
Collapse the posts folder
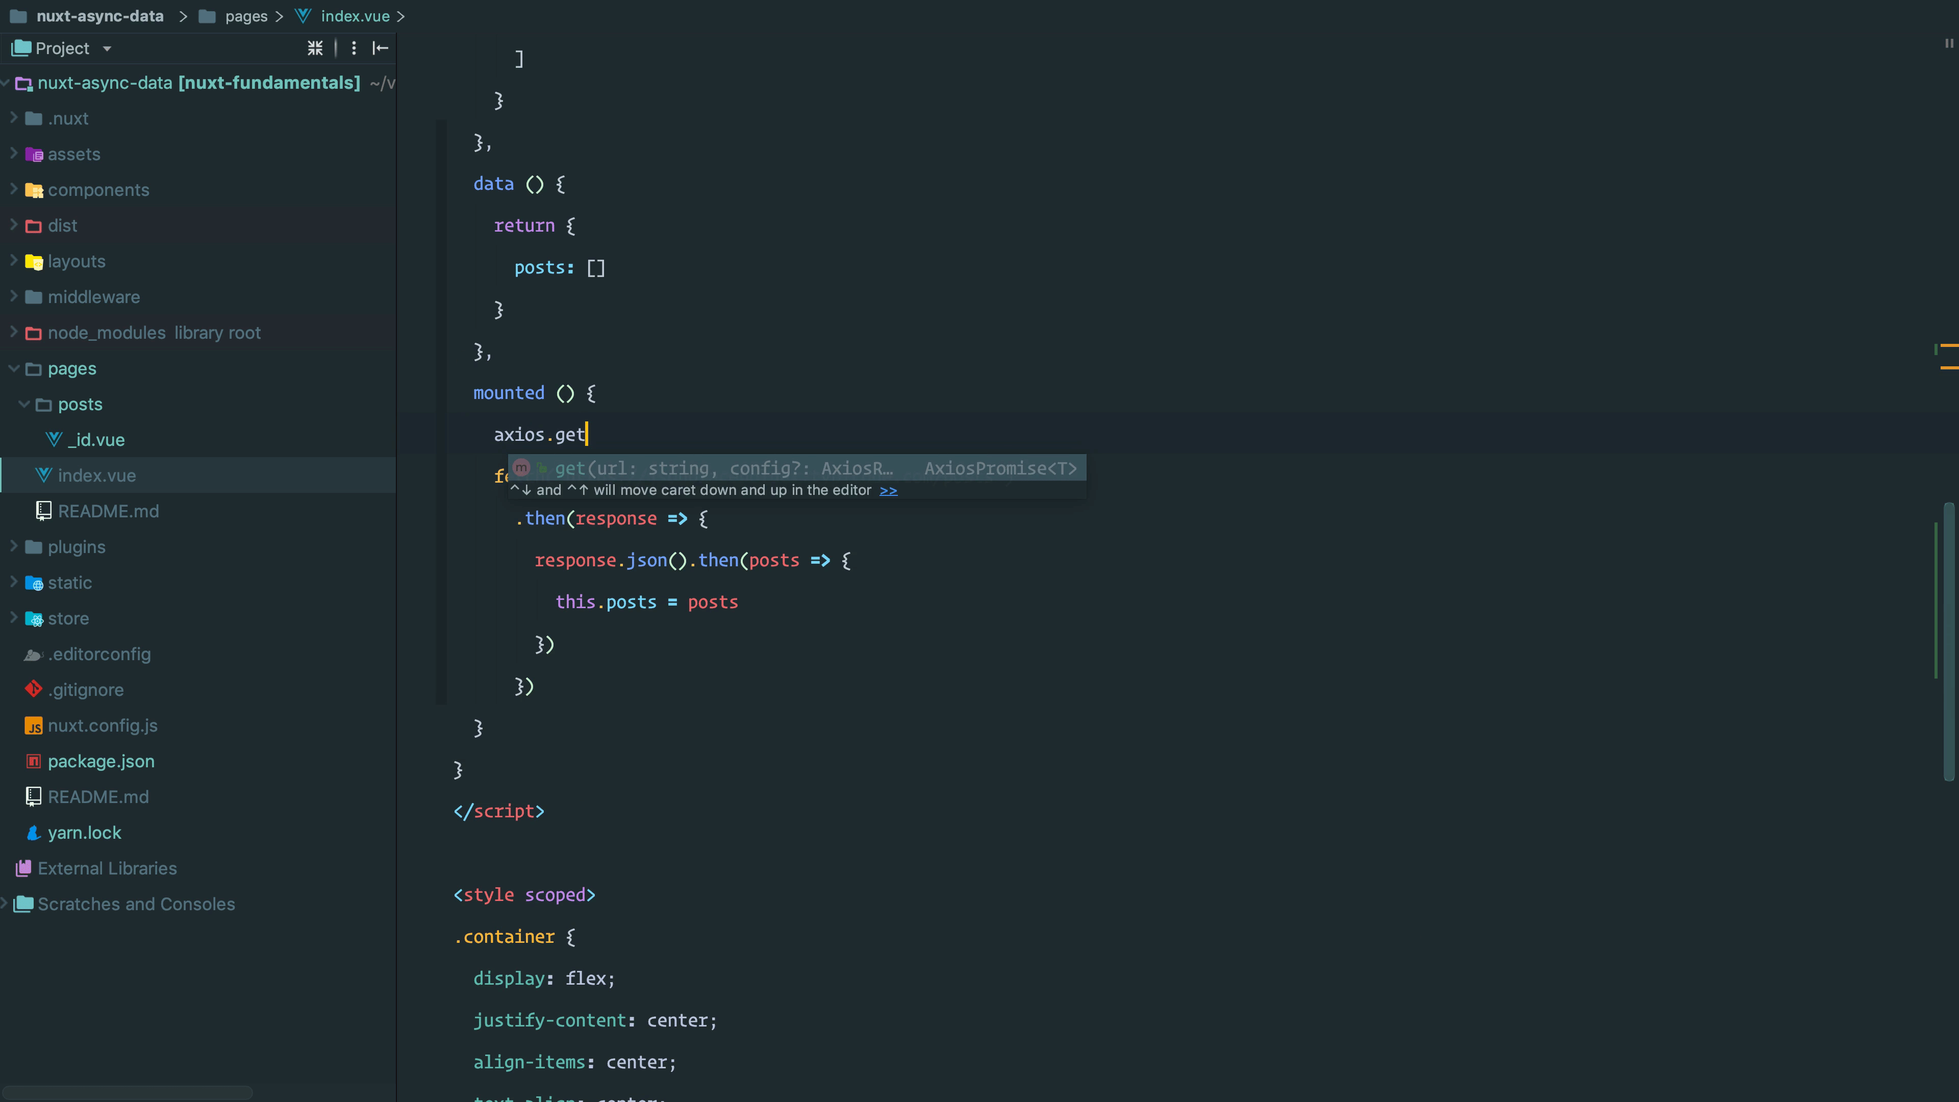pyautogui.click(x=24, y=405)
